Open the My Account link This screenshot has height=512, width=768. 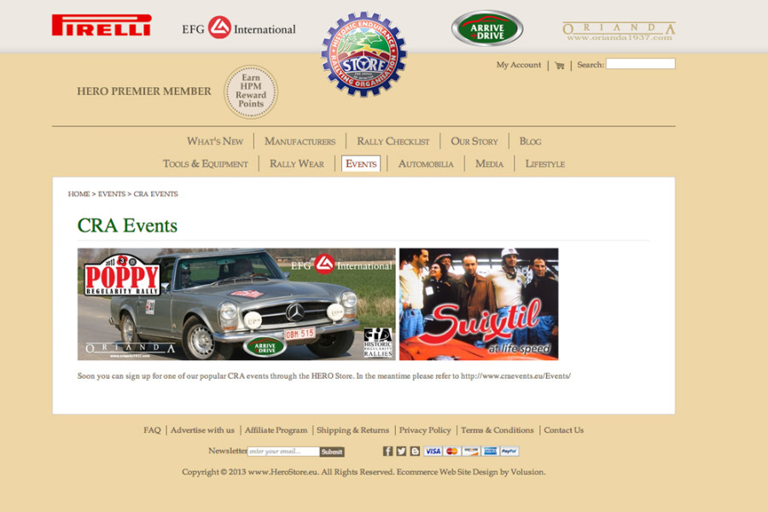pos(519,65)
